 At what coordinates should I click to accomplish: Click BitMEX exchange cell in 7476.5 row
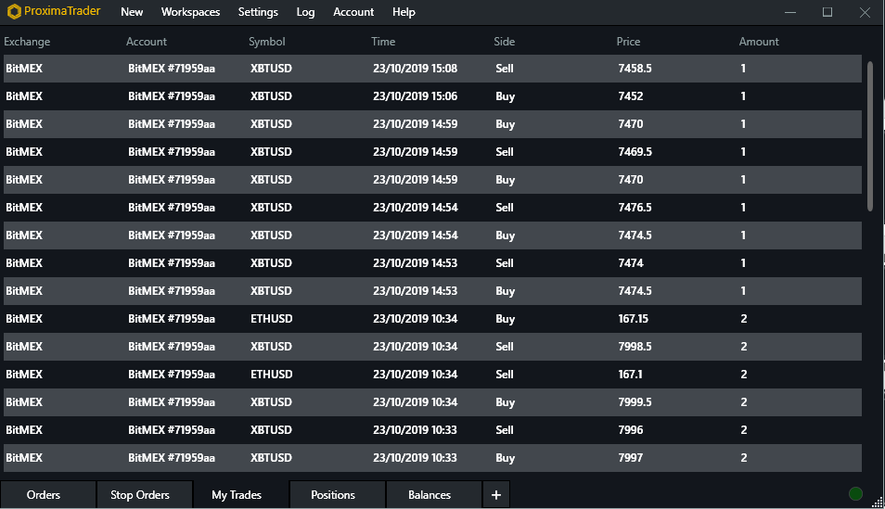pyautogui.click(x=24, y=207)
